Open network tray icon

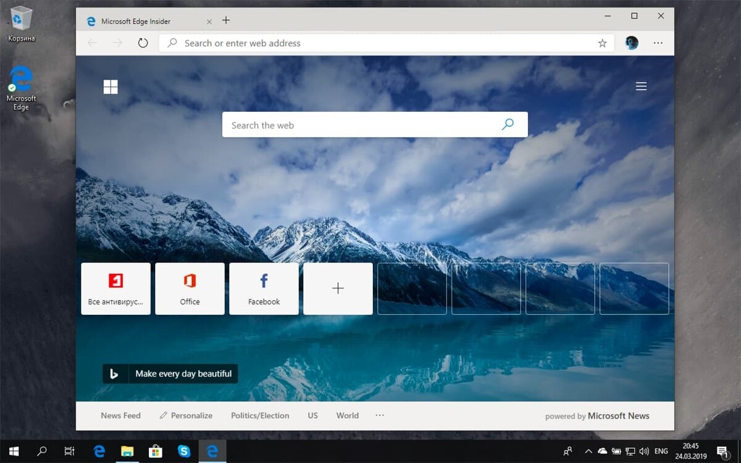point(630,451)
